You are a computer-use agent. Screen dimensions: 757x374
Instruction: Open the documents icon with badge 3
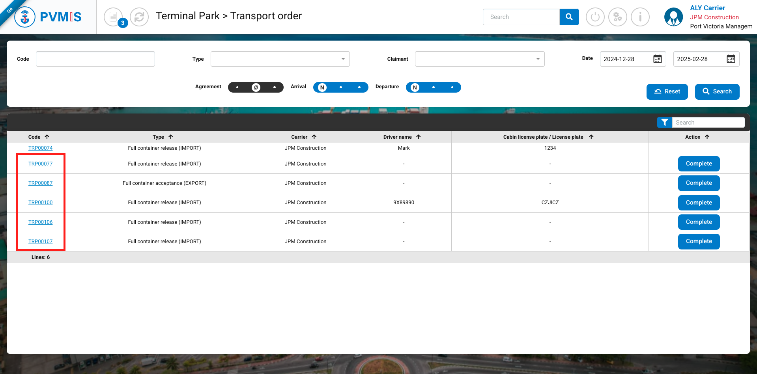[x=113, y=17]
